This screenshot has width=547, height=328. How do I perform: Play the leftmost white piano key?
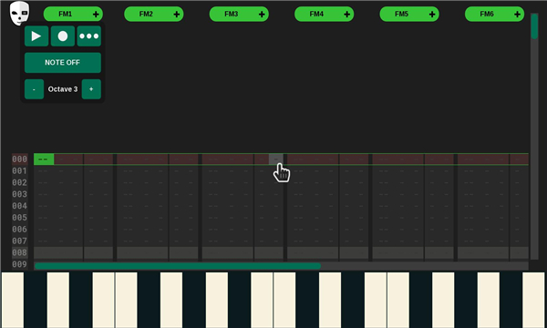click(x=13, y=300)
